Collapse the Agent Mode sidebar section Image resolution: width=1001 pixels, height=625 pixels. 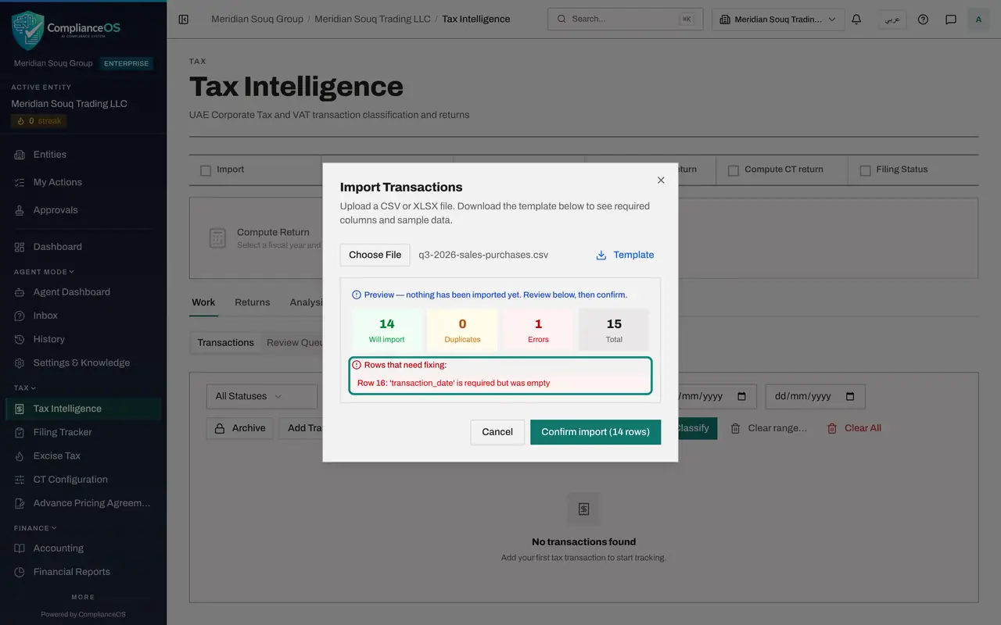45,272
